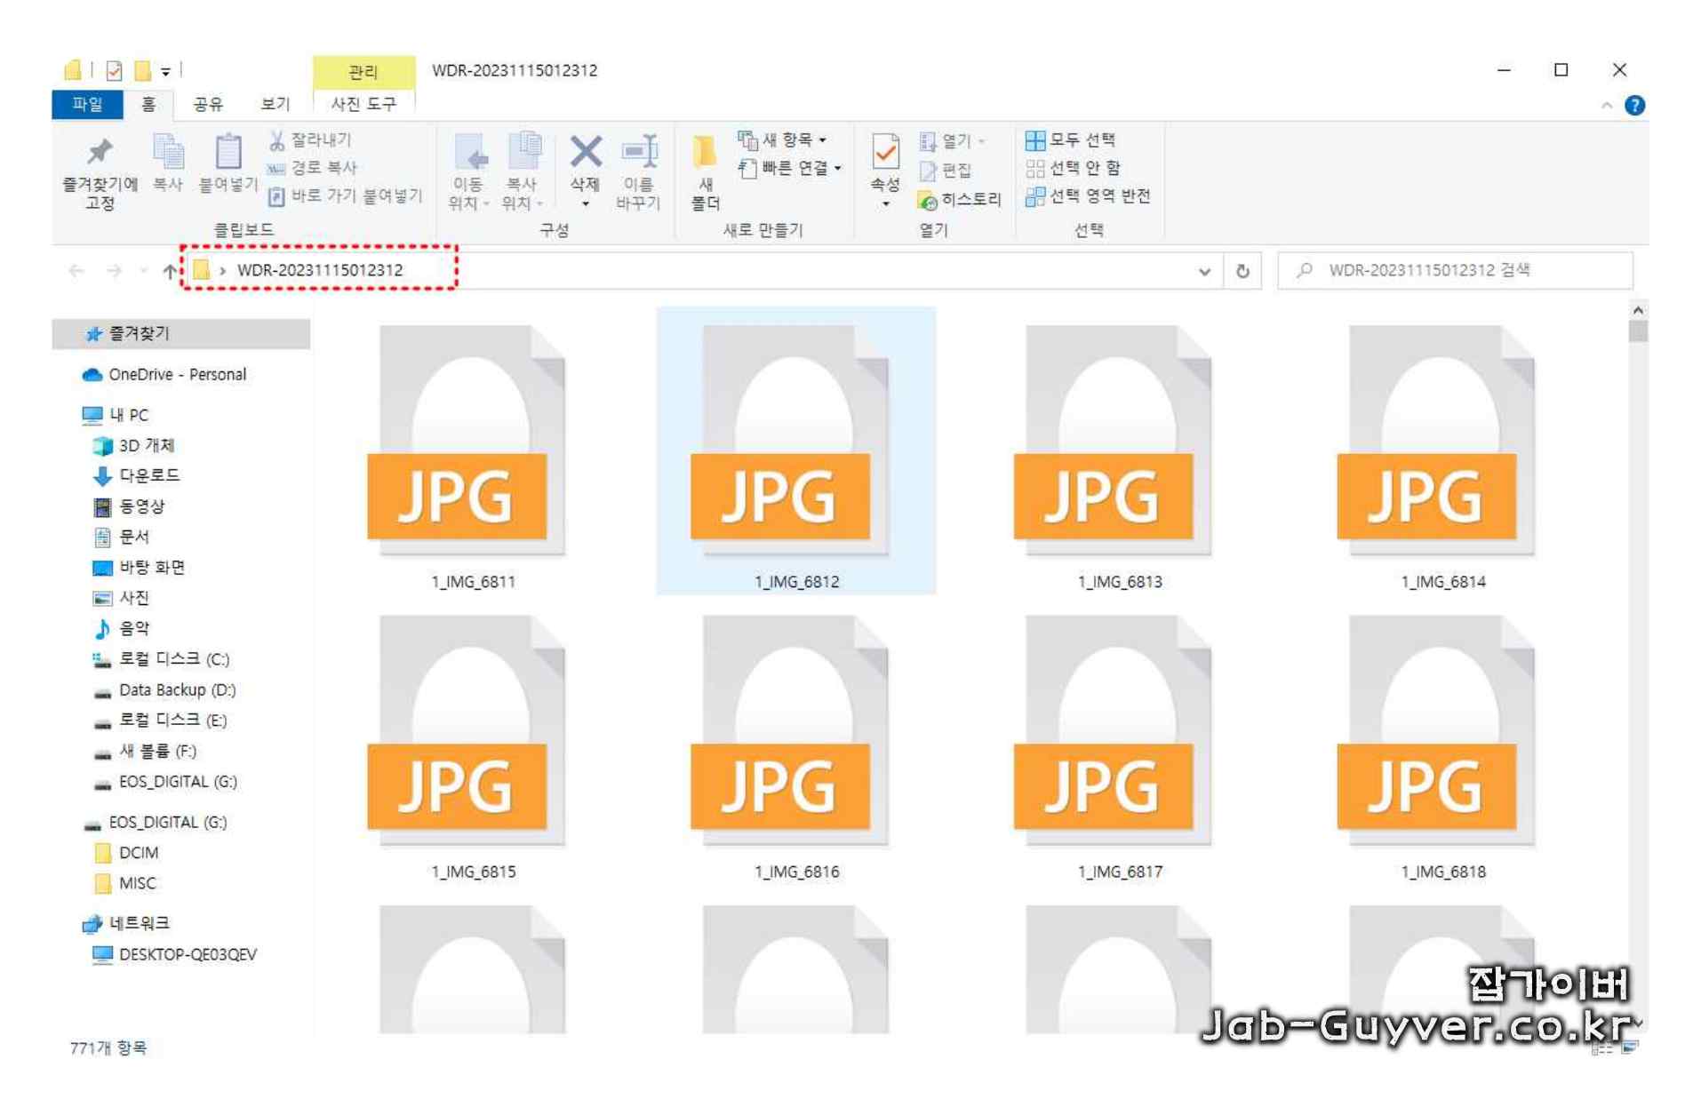Viewport: 1701px width, 1115px height.
Task: Click the WDR-20231115012312 address bar path
Action: (319, 270)
